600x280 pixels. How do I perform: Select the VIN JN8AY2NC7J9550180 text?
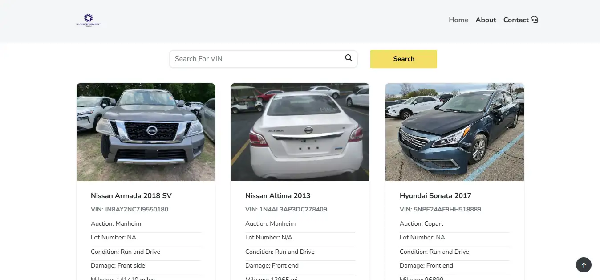[x=130, y=210]
